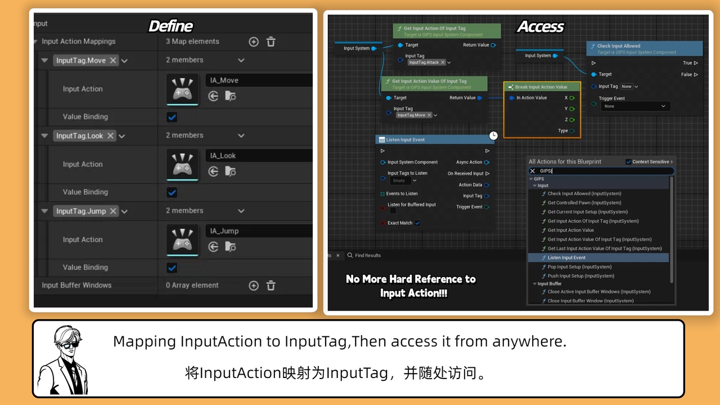Enable Listen for Buffered Input on the node
The image size is (720, 405).
[393, 210]
